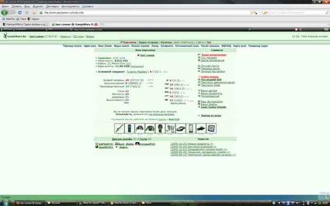The height and width of the screenshot is (206, 330).
Task: Open the search engine selector dropdown
Action: point(266,13)
